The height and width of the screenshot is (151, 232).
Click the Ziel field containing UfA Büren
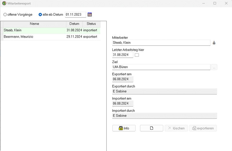(161, 67)
